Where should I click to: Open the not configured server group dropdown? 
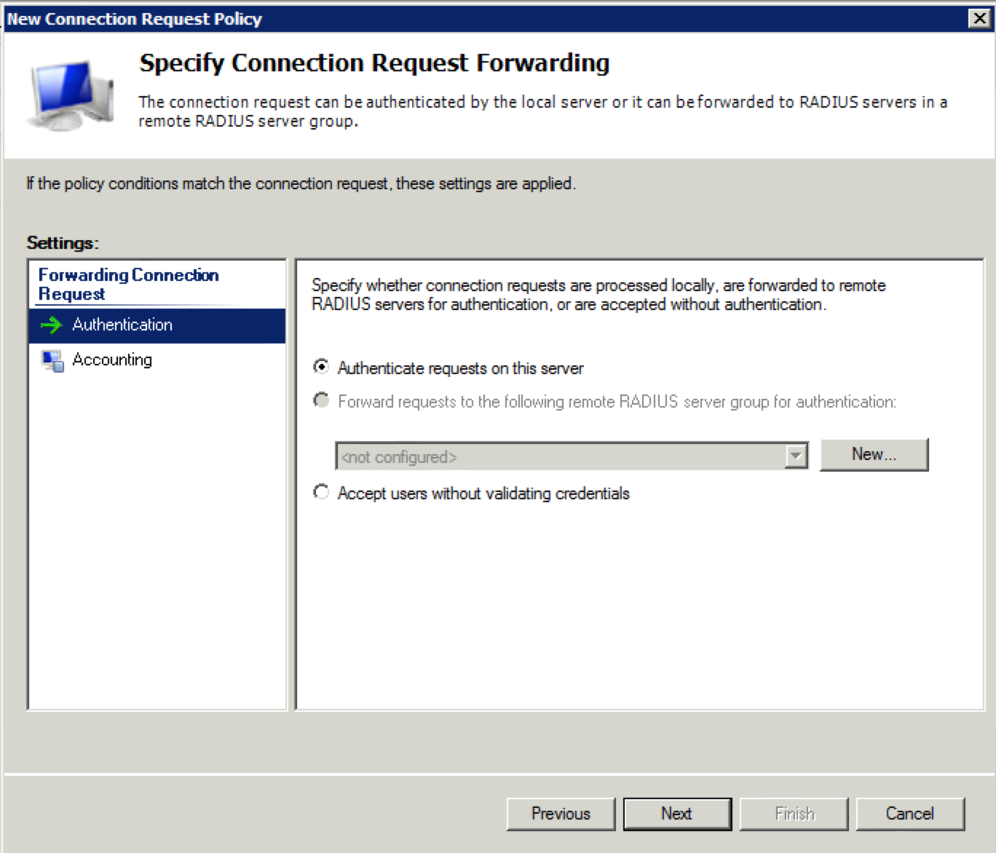coord(572,456)
